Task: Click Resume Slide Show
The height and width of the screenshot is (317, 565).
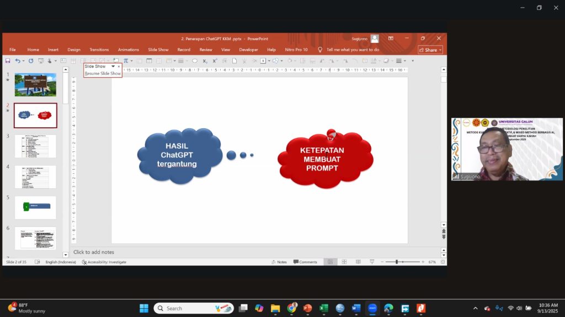Action: click(x=103, y=73)
